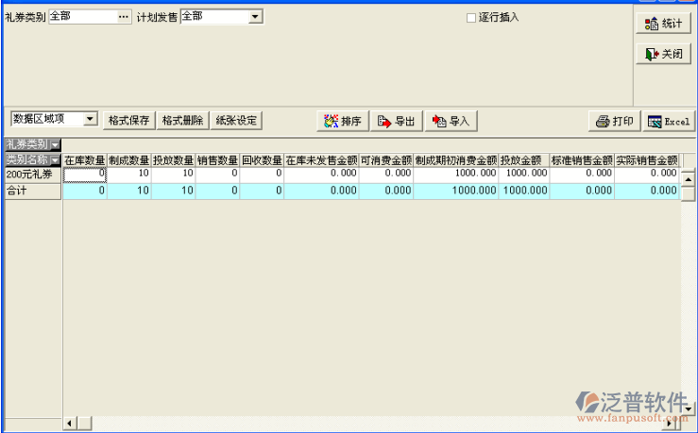
Task: Click the 格式保存 button
Action: 128,121
